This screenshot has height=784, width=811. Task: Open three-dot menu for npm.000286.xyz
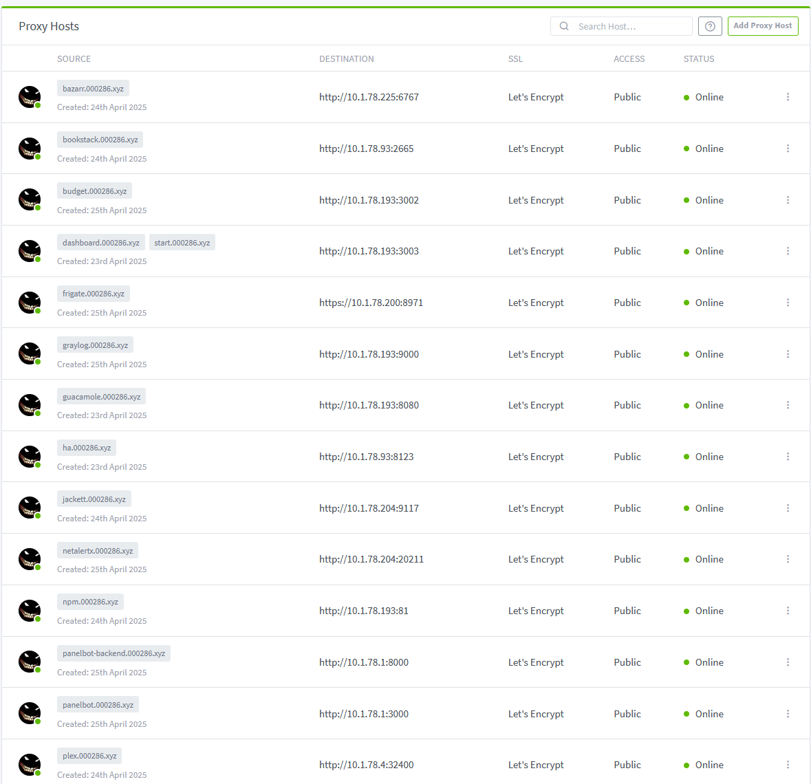(x=788, y=611)
